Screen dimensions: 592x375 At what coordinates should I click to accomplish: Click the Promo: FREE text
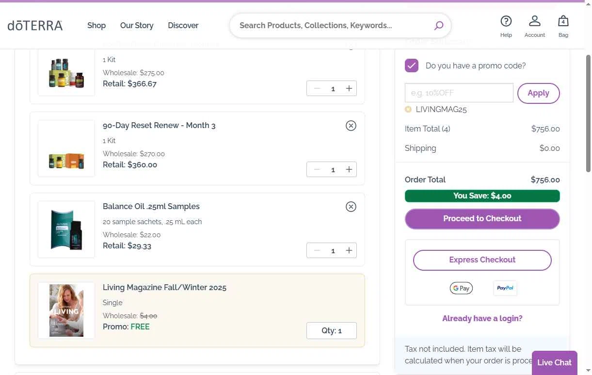coord(126,327)
